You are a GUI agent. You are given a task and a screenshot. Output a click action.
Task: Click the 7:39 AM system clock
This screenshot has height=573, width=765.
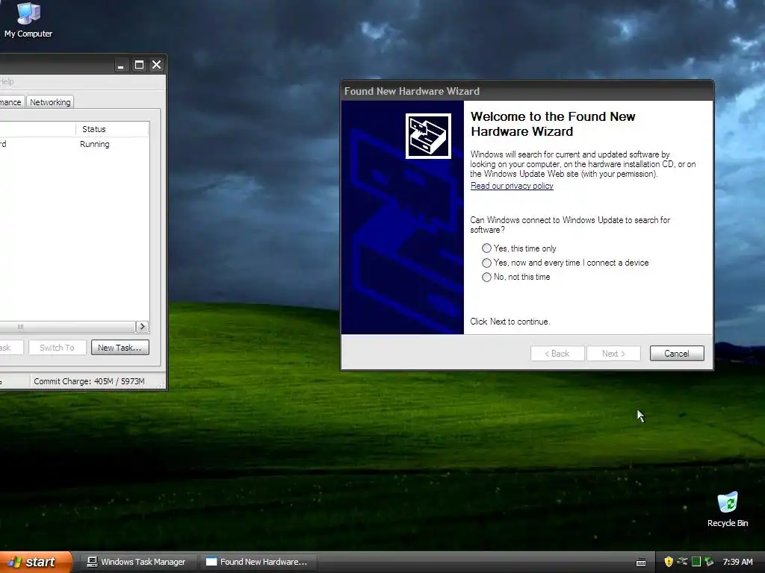(737, 562)
